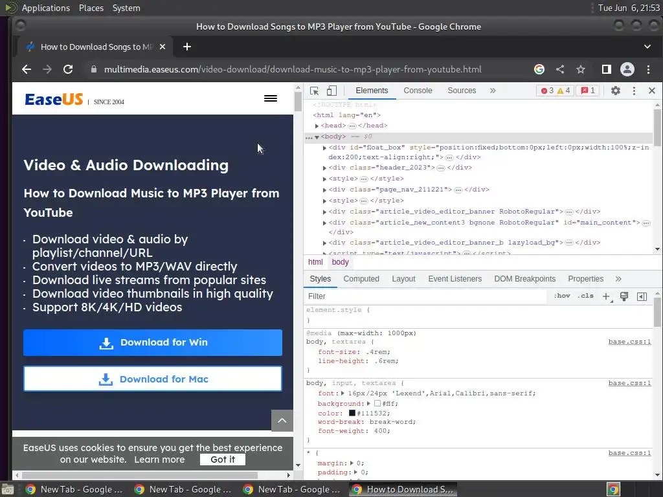The height and width of the screenshot is (497, 663).
Task: Click the Google icon in address bar
Action: [x=539, y=69]
